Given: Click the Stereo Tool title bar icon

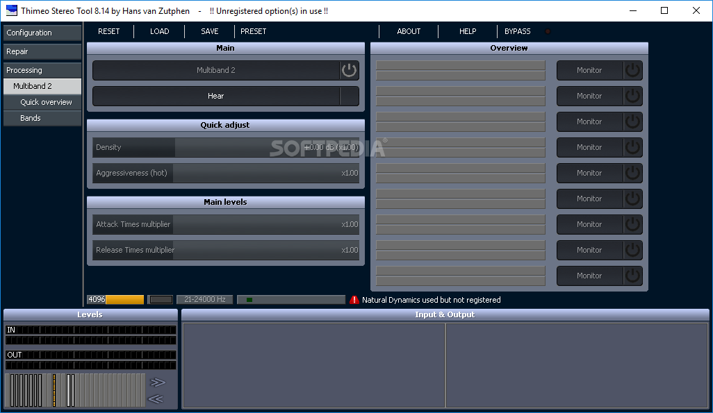Looking at the screenshot, I should [x=11, y=10].
